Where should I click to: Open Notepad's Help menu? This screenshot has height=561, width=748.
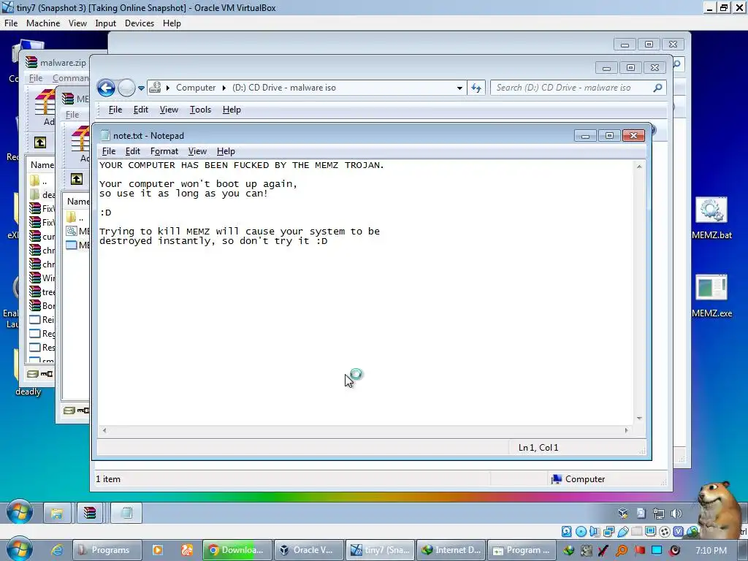[x=226, y=151]
